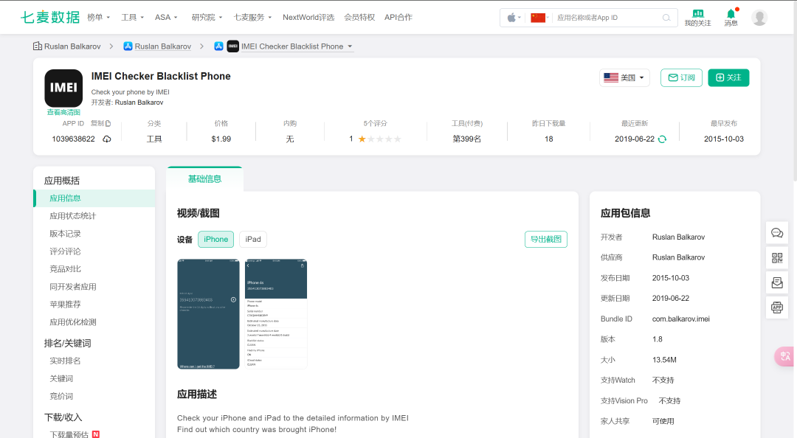Open the QR code floating icon

click(x=777, y=257)
